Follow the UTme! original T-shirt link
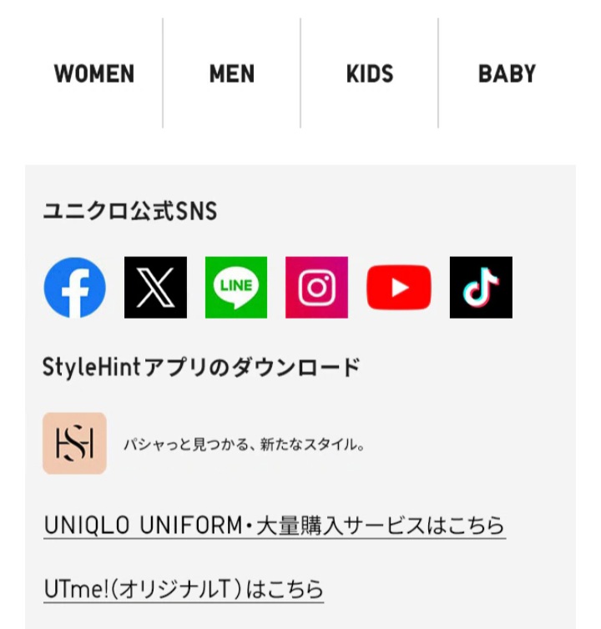This screenshot has width=601, height=629. point(184,589)
